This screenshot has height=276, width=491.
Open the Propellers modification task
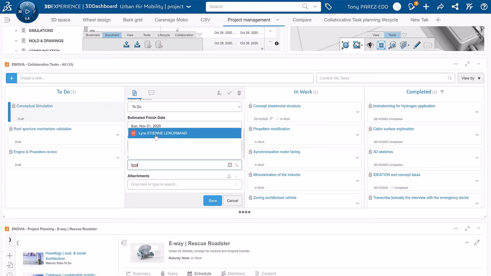point(272,129)
